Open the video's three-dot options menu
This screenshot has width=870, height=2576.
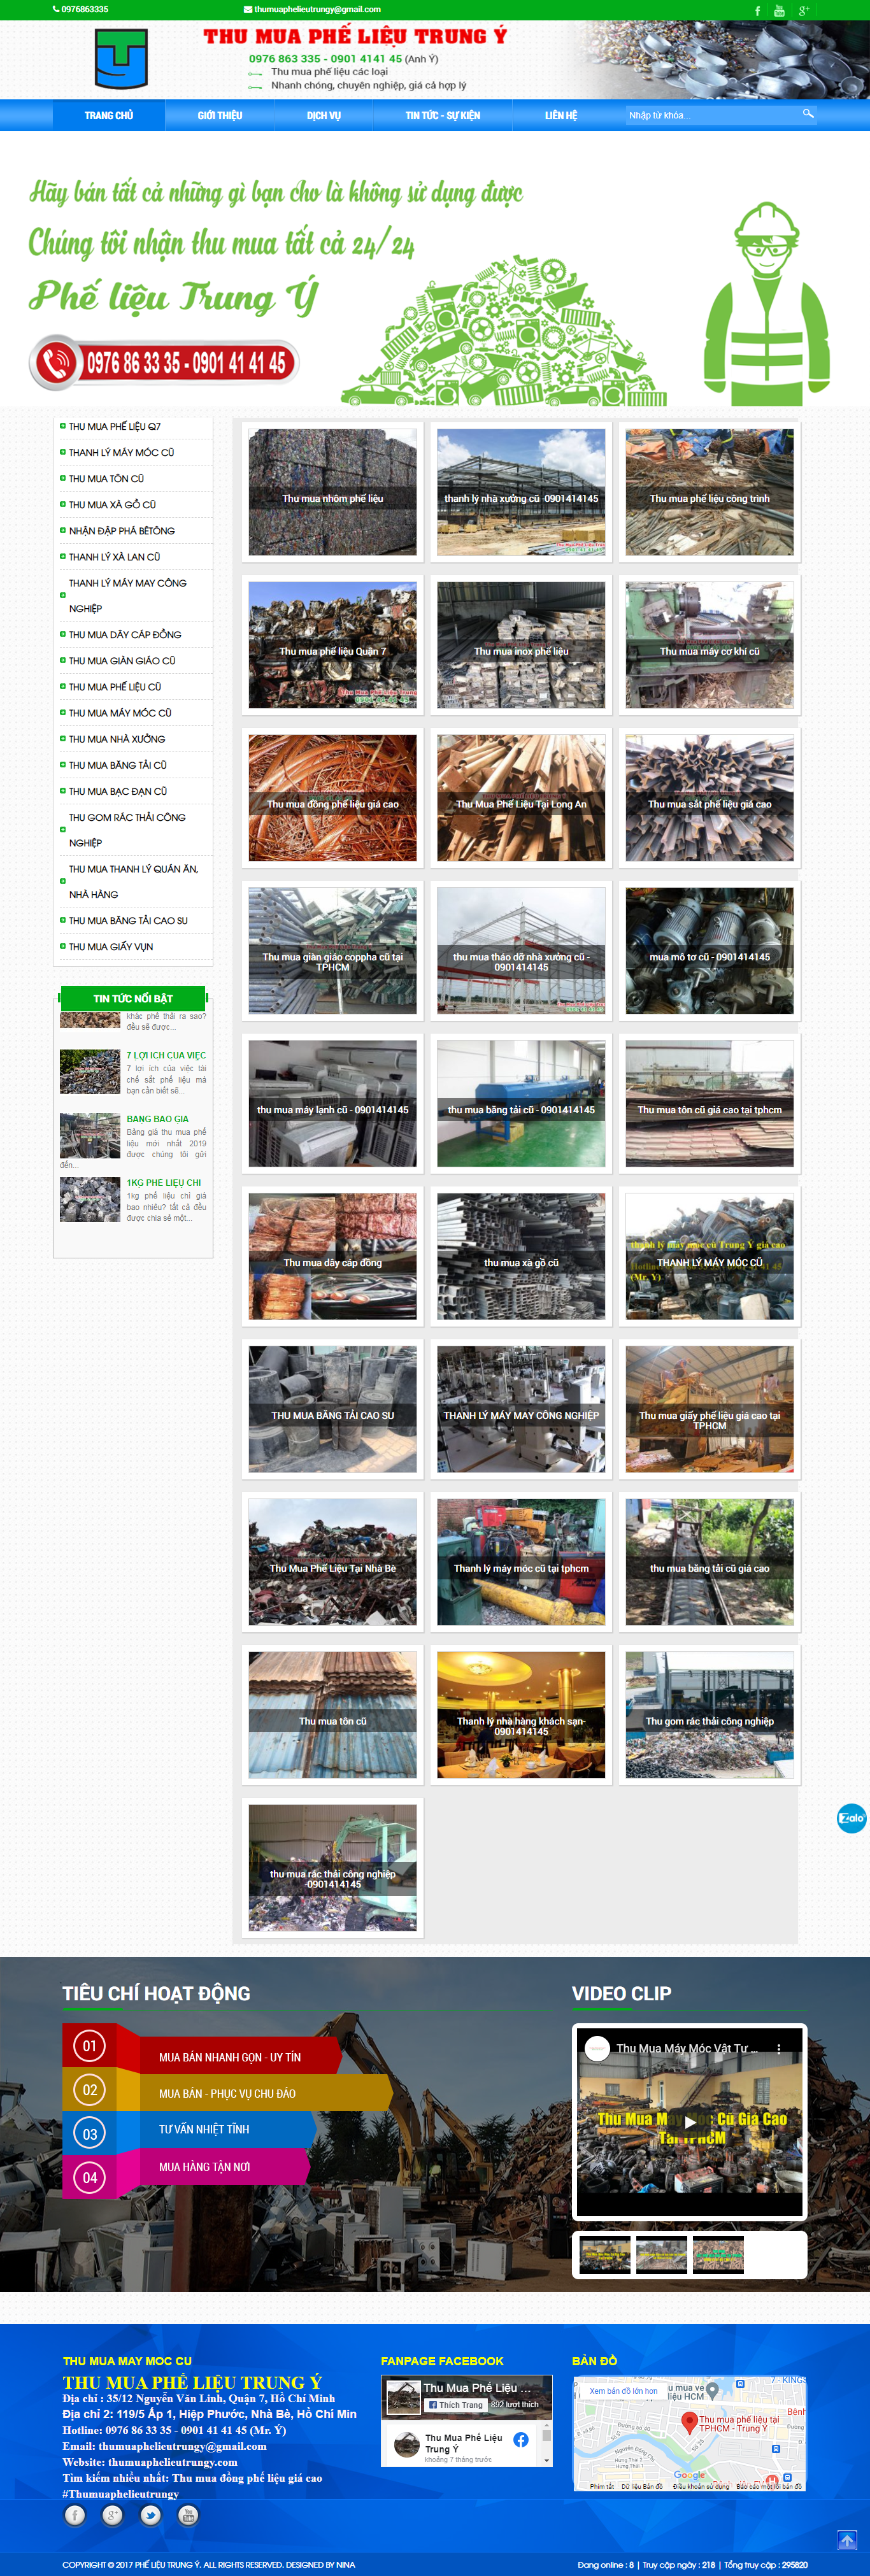pos(779,2048)
